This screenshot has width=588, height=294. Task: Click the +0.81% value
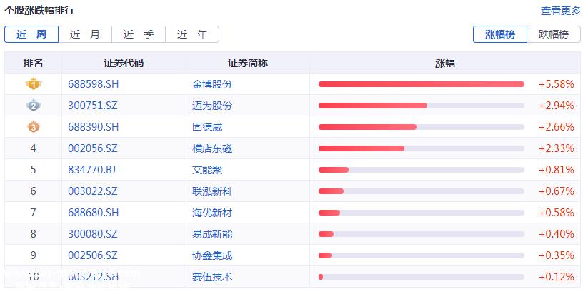[x=557, y=170]
